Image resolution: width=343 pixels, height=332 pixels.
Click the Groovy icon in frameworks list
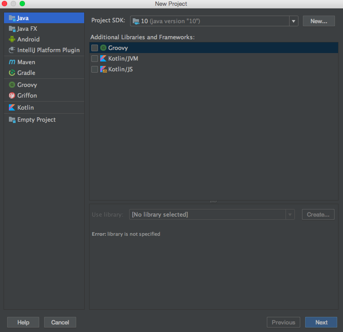(x=103, y=48)
